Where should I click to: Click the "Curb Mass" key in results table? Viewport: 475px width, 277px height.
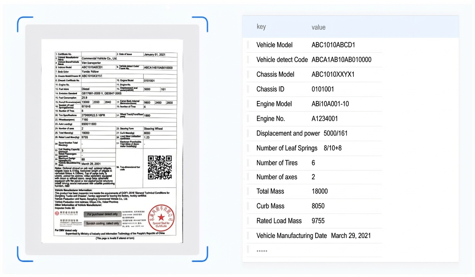tap(270, 206)
